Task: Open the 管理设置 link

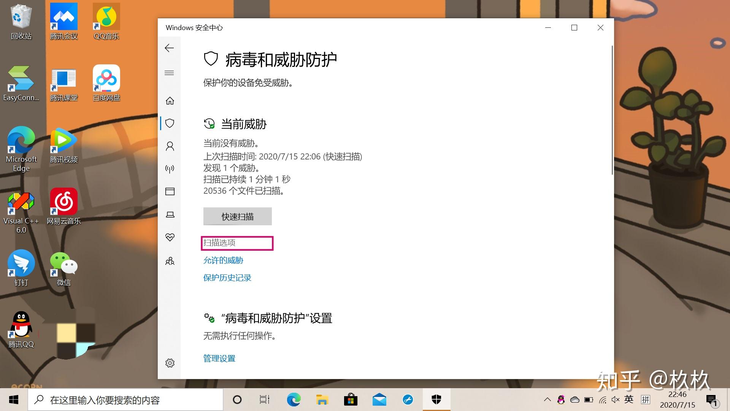Action: 219,358
